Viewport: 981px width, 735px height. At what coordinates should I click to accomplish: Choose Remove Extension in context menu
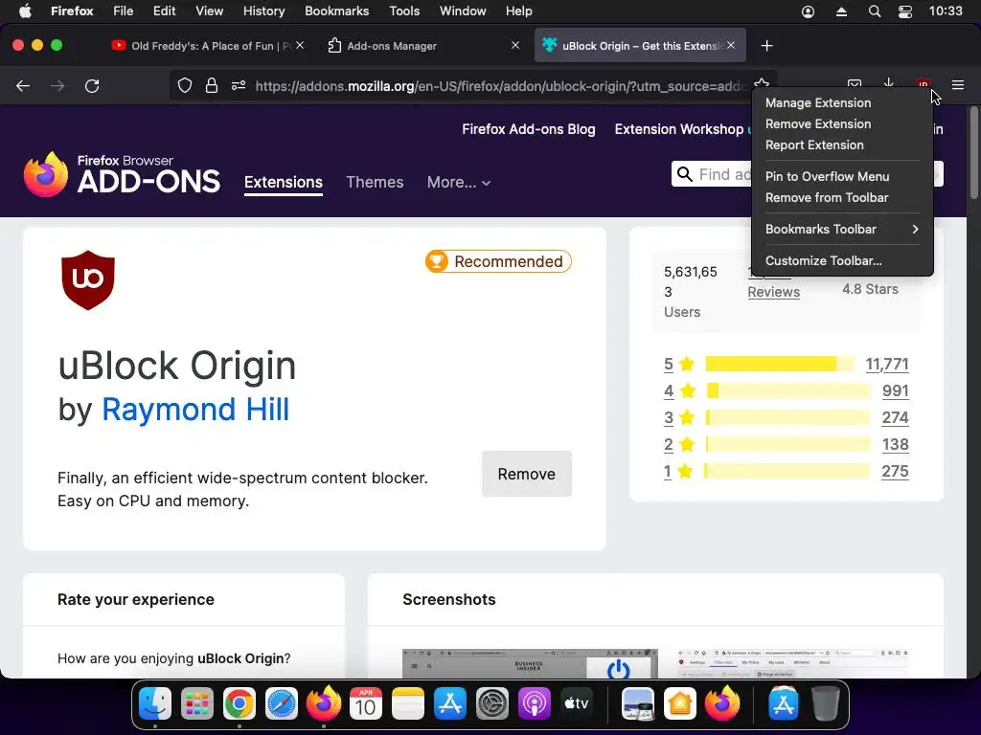coord(818,123)
